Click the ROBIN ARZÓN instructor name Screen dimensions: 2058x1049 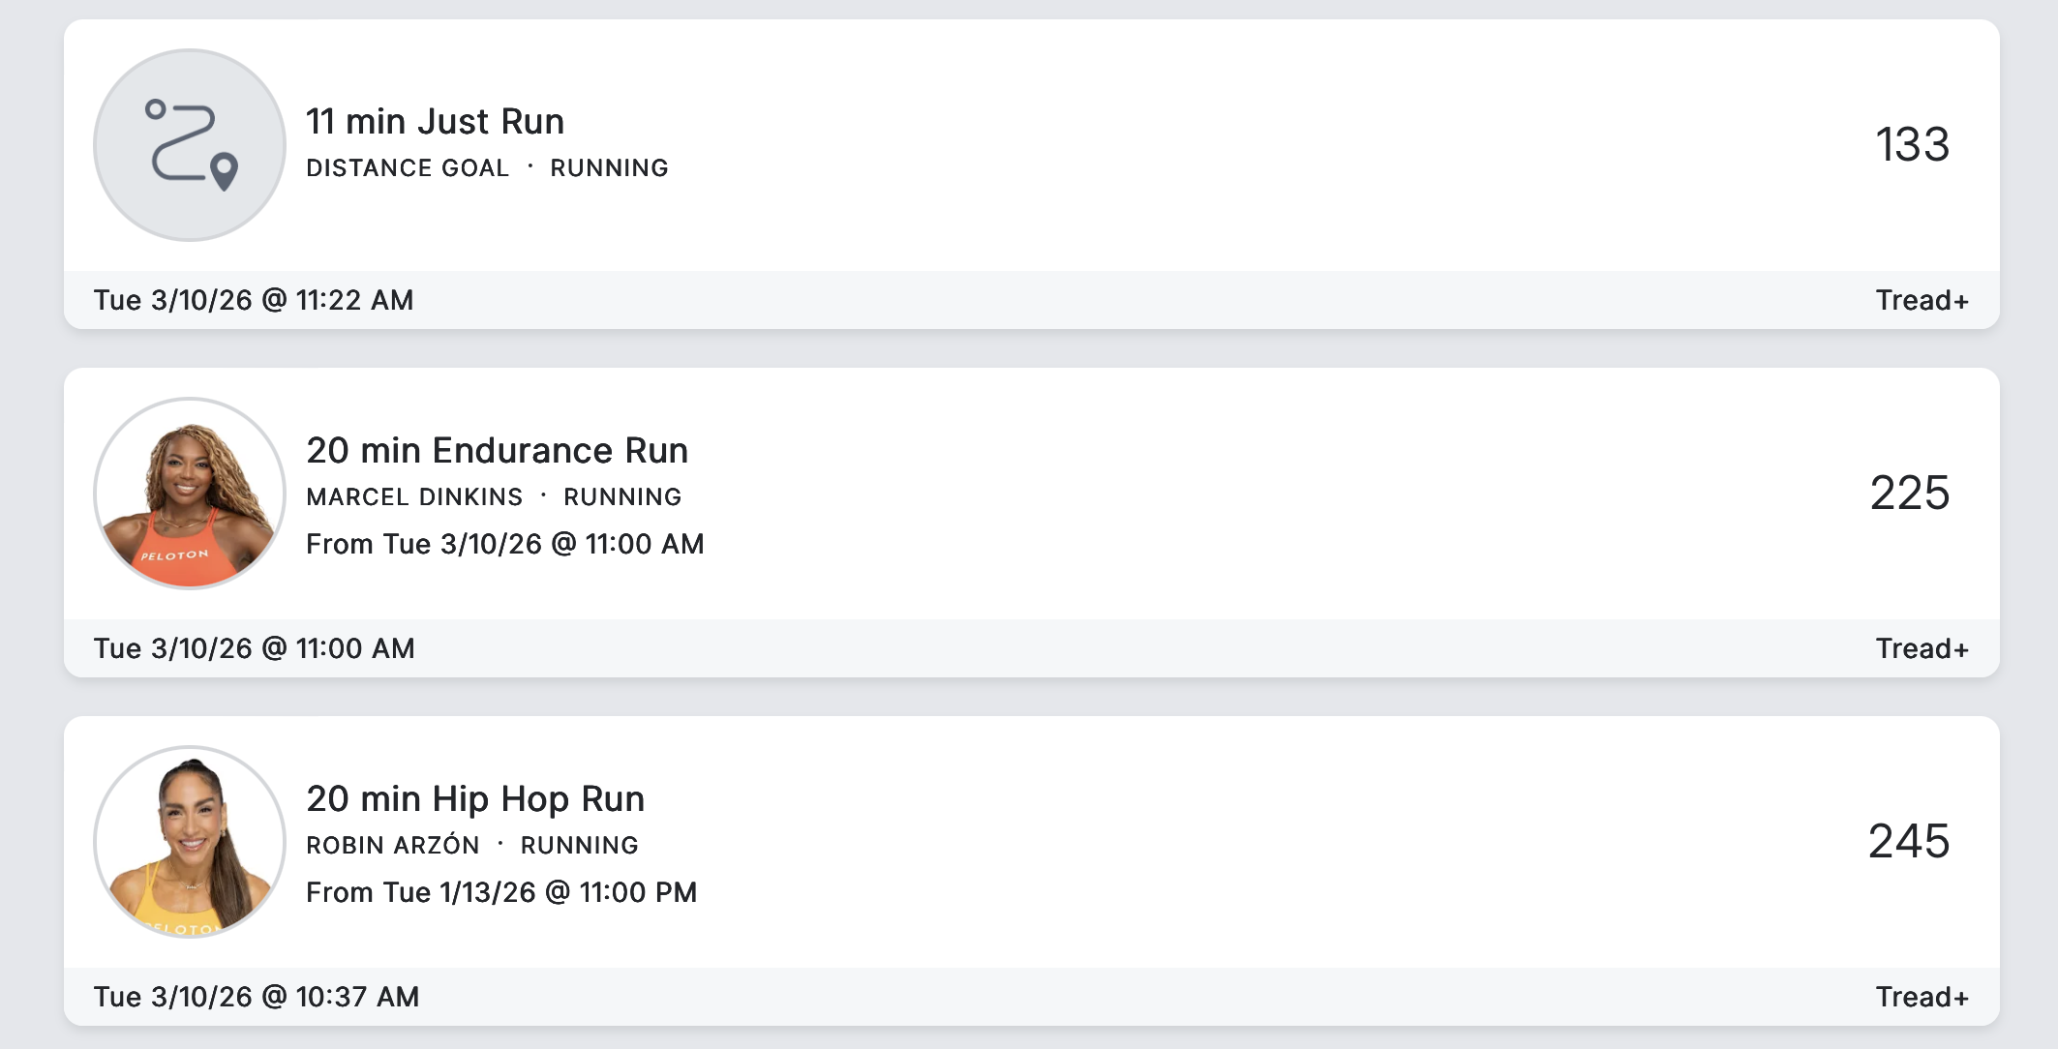click(392, 846)
